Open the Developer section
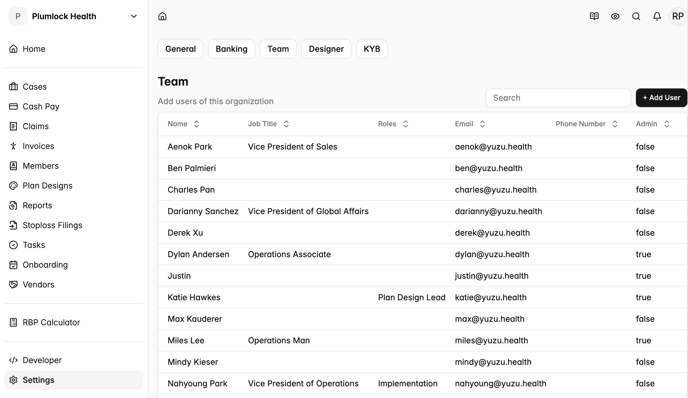 click(42, 360)
